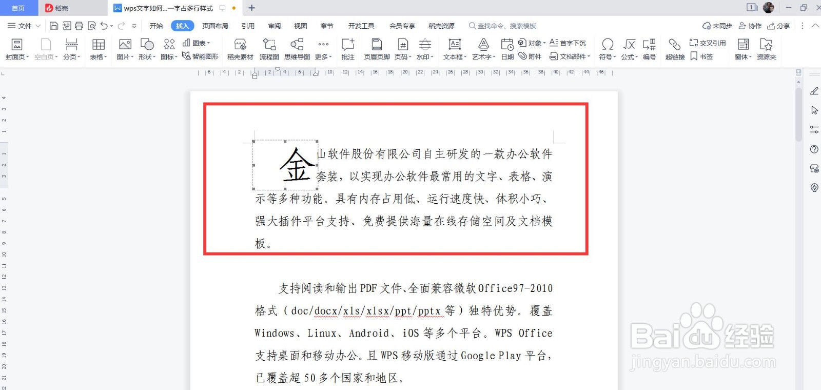Screen dimensions: 821x390
Task: Open the 窗体 form controls dropdown
Action: (743, 49)
